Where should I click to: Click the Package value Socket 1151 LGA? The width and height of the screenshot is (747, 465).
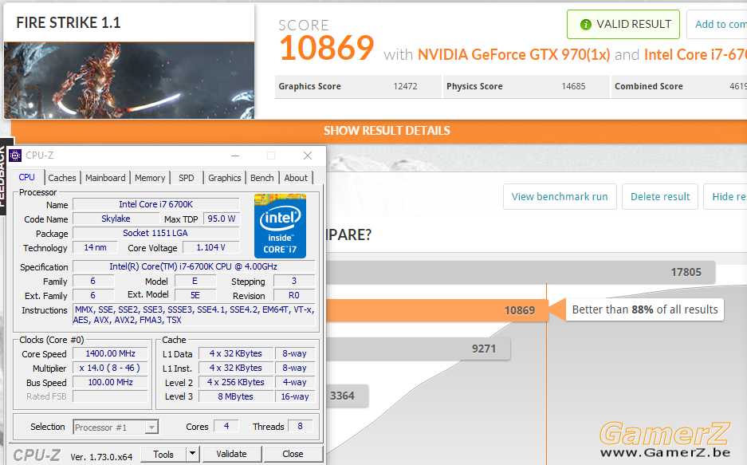click(155, 233)
